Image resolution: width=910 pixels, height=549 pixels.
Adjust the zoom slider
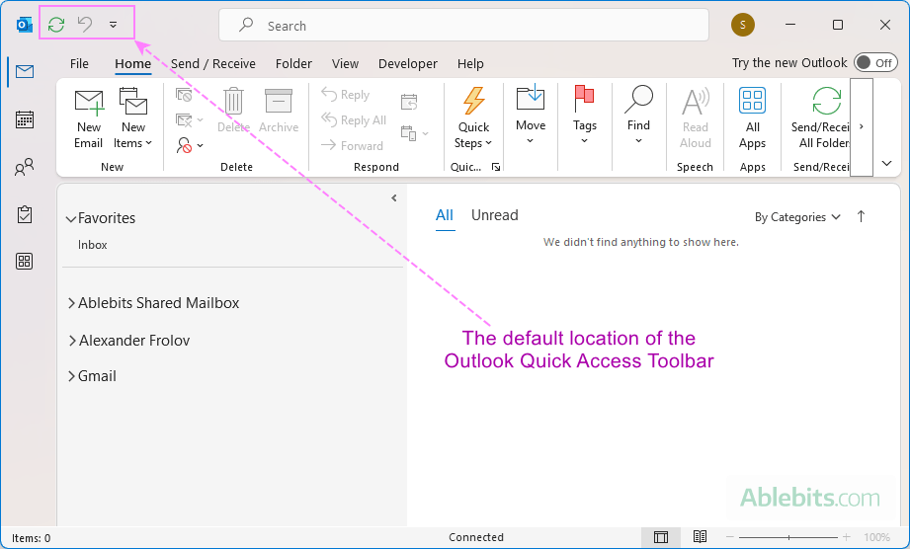(788, 537)
